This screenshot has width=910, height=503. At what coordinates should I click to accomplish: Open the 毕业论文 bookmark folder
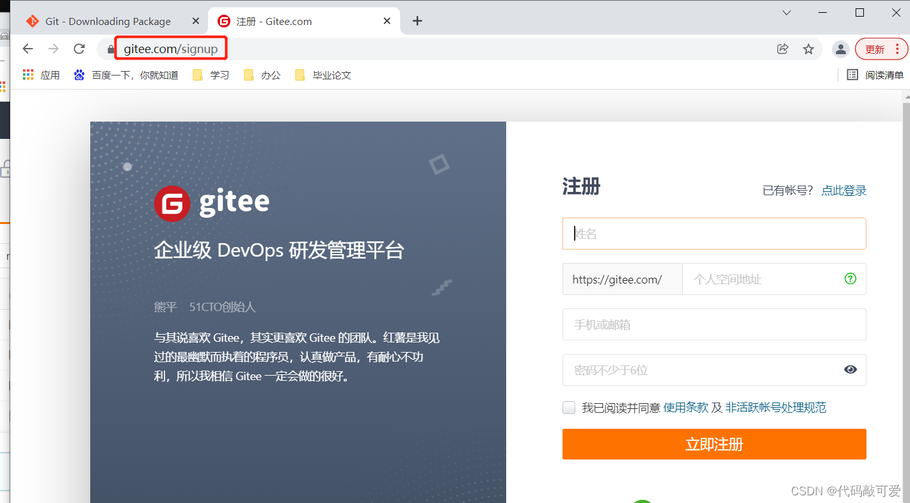tap(323, 75)
